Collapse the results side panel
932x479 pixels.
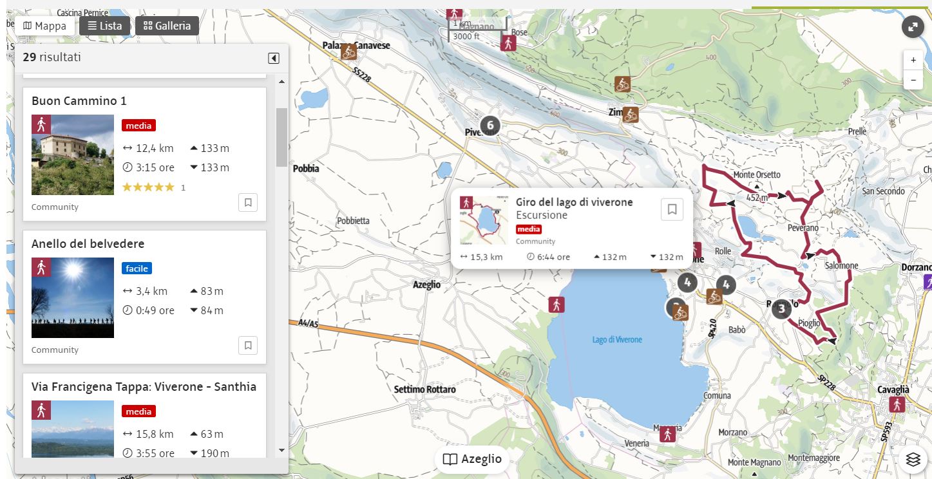(274, 59)
